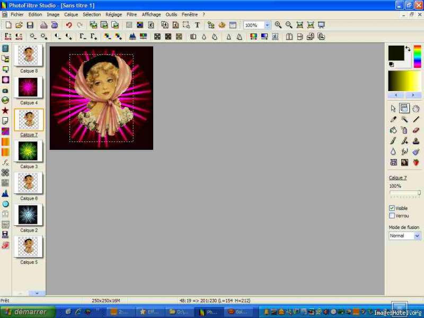Open the D:\ folder taskbar button
Viewport: 424px width, 318px height.
coord(179,312)
